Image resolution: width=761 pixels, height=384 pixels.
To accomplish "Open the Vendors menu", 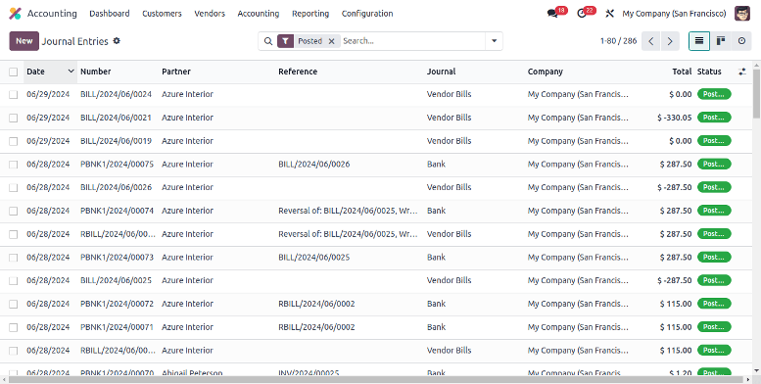I will point(210,14).
